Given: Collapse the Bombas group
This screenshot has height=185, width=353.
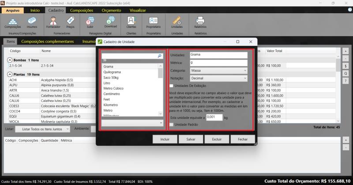Looking at the screenshot, I should [x=10, y=60].
